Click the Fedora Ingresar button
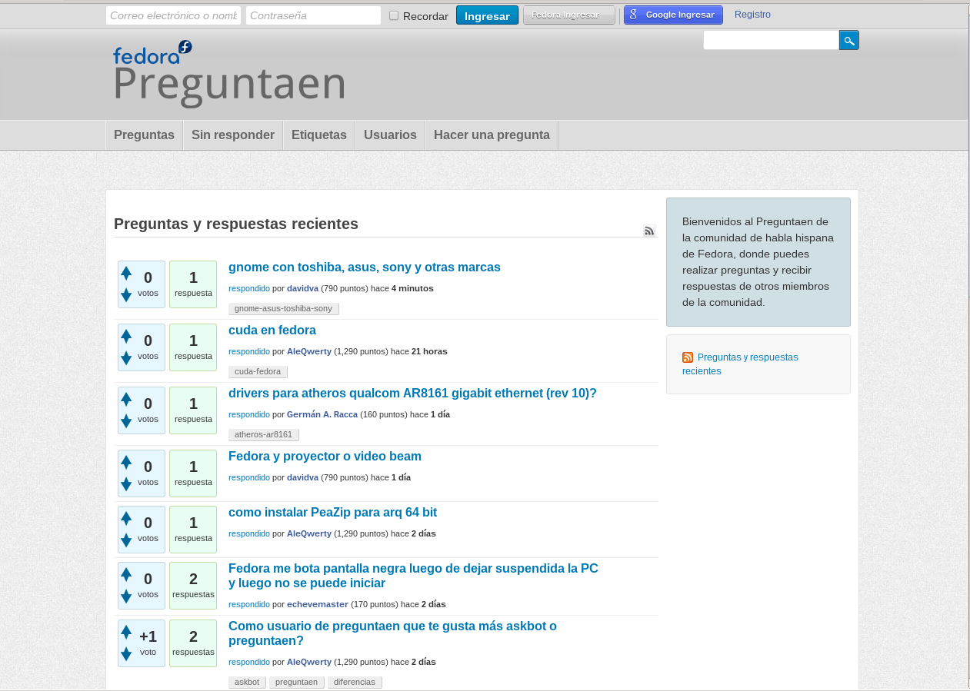Image resolution: width=970 pixels, height=691 pixels. [x=569, y=15]
